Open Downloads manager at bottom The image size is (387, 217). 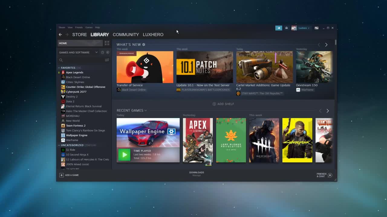click(197, 174)
